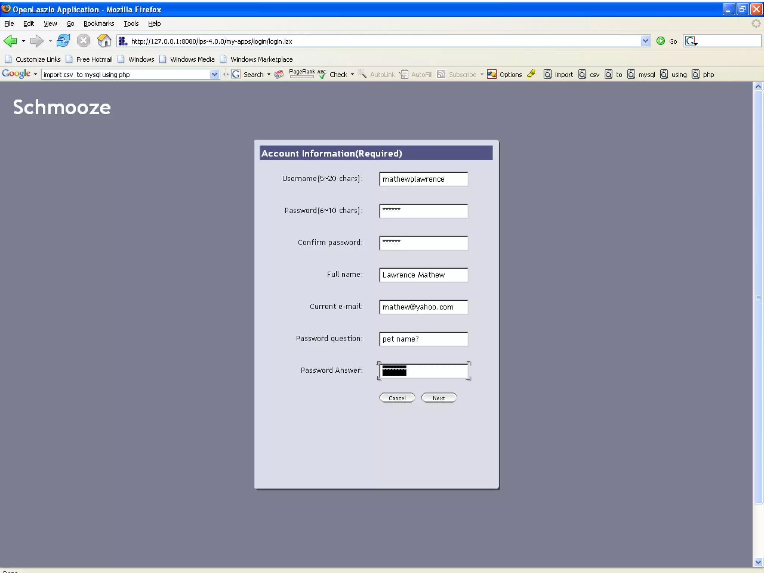The image size is (764, 573).
Task: Open the Google toolbar search history dropdown
Action: (214, 74)
